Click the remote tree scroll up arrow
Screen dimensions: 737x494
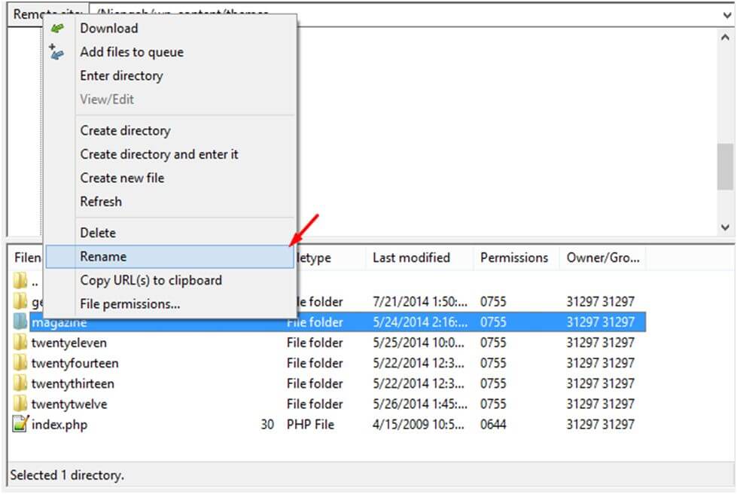point(725,37)
